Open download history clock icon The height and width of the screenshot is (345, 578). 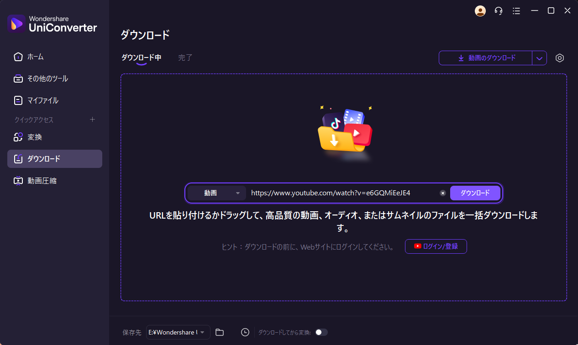(245, 332)
